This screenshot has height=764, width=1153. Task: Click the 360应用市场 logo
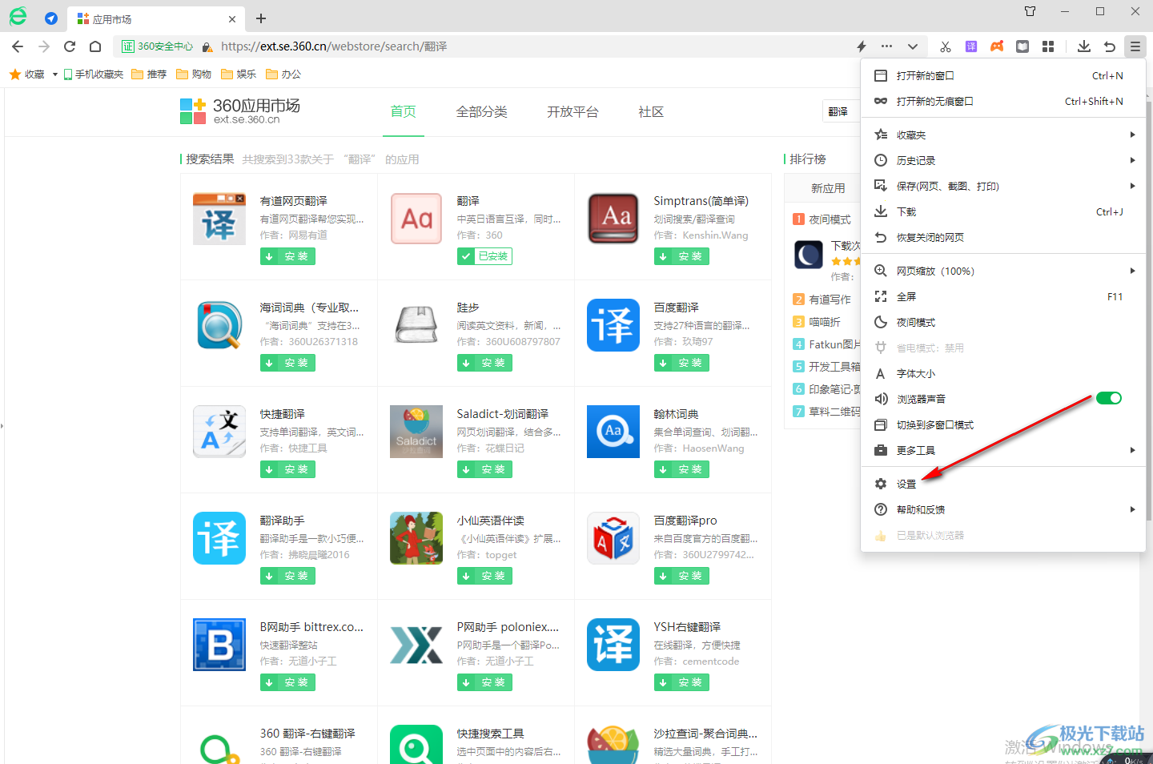pyautogui.click(x=240, y=111)
